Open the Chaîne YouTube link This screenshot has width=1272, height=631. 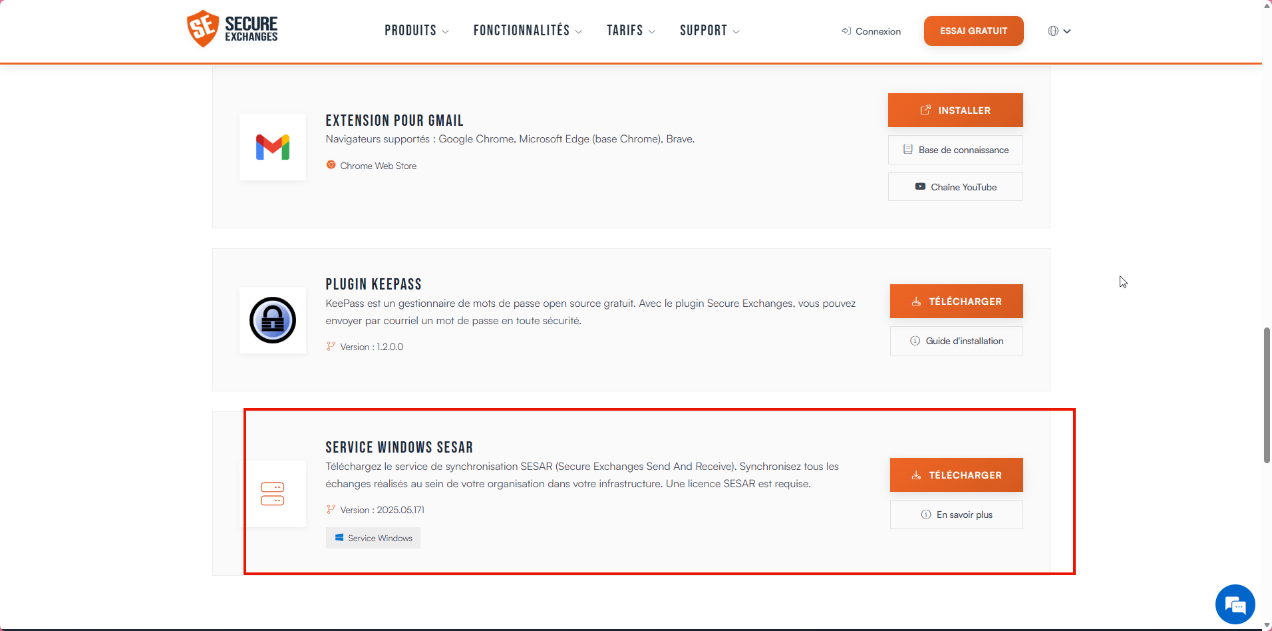coord(955,187)
